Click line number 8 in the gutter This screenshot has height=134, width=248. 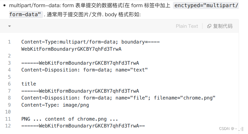coord(9,98)
